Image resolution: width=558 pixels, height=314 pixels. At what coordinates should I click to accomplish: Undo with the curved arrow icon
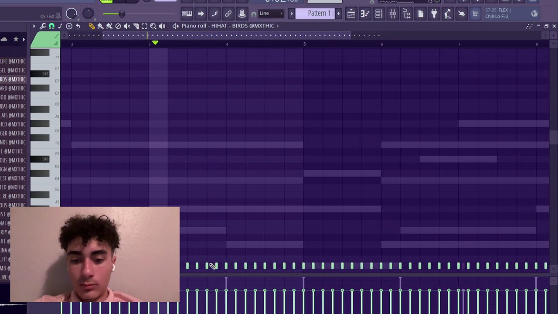[x=78, y=26]
